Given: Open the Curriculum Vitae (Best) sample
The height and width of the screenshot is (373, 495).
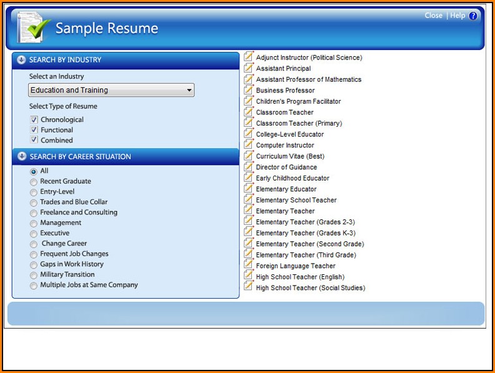Looking at the screenshot, I should point(290,156).
